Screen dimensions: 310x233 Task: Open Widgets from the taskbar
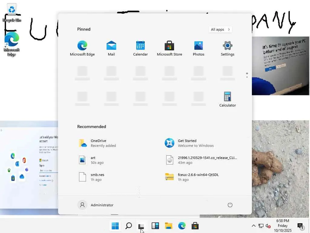click(x=155, y=226)
